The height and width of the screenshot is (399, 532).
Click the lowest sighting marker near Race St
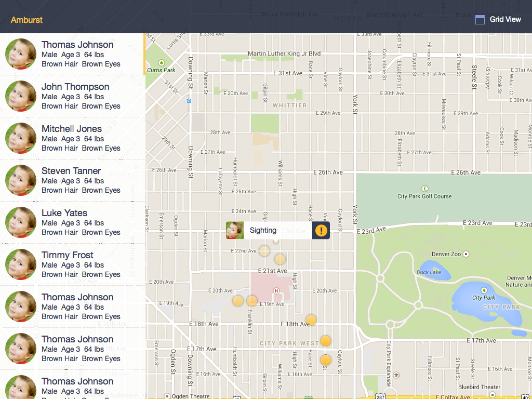tap(325, 360)
